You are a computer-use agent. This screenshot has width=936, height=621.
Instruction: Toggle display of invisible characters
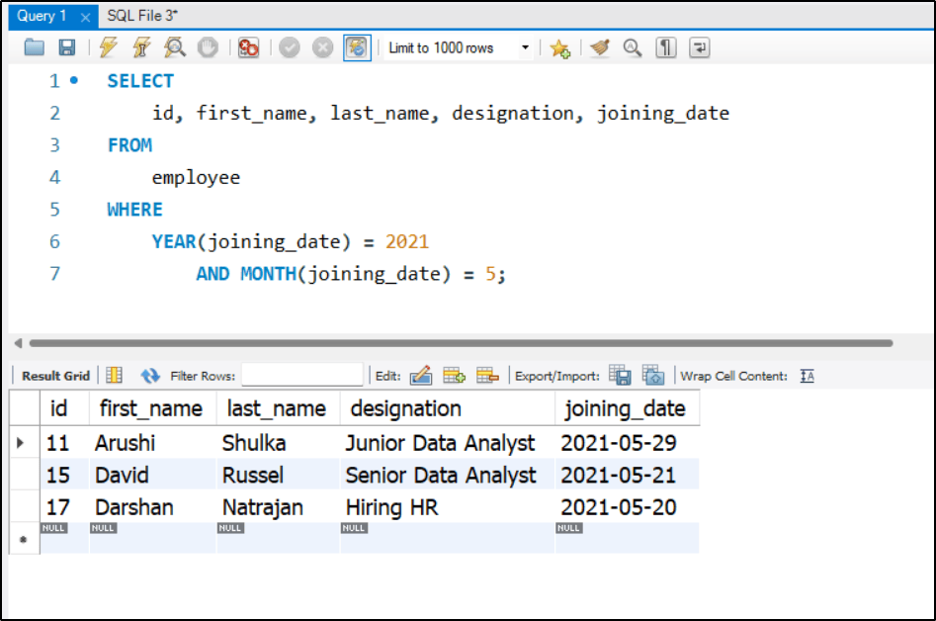click(664, 46)
